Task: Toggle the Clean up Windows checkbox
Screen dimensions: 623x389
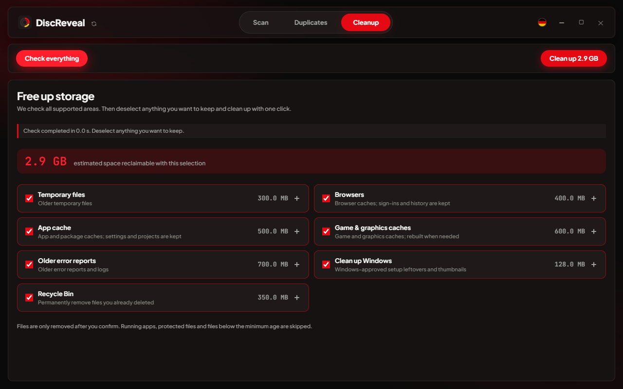Action: 326,265
